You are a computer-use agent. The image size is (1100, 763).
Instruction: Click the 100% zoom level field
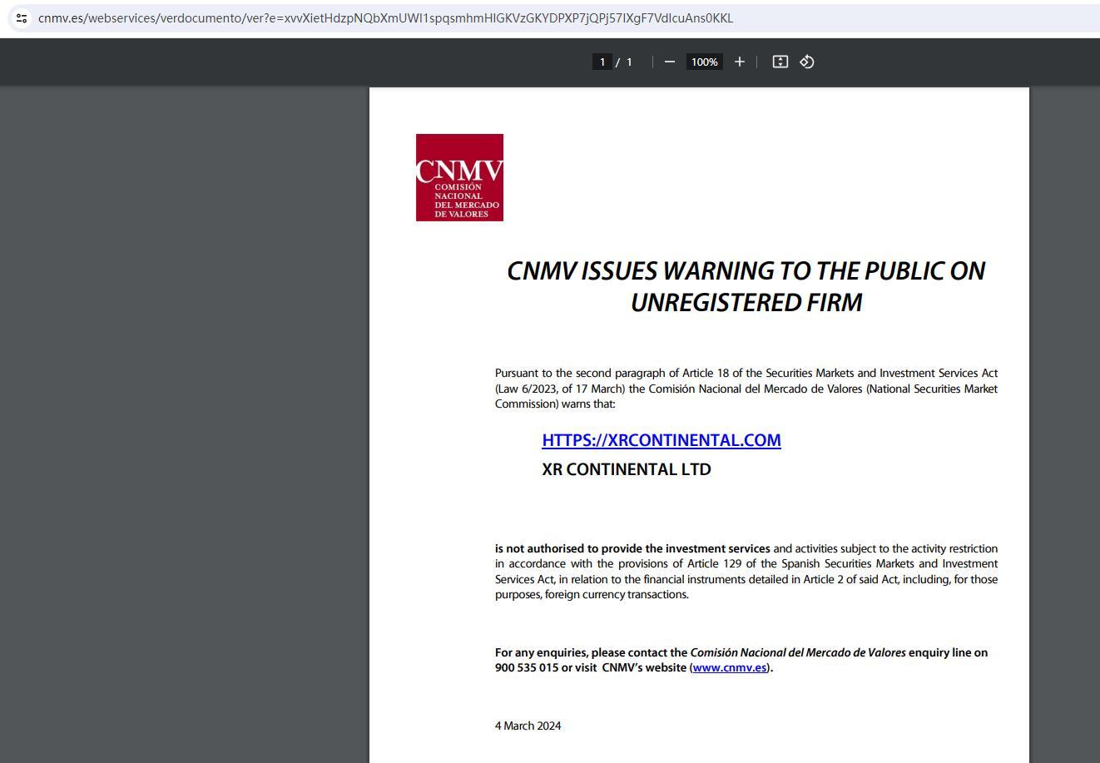pos(704,62)
